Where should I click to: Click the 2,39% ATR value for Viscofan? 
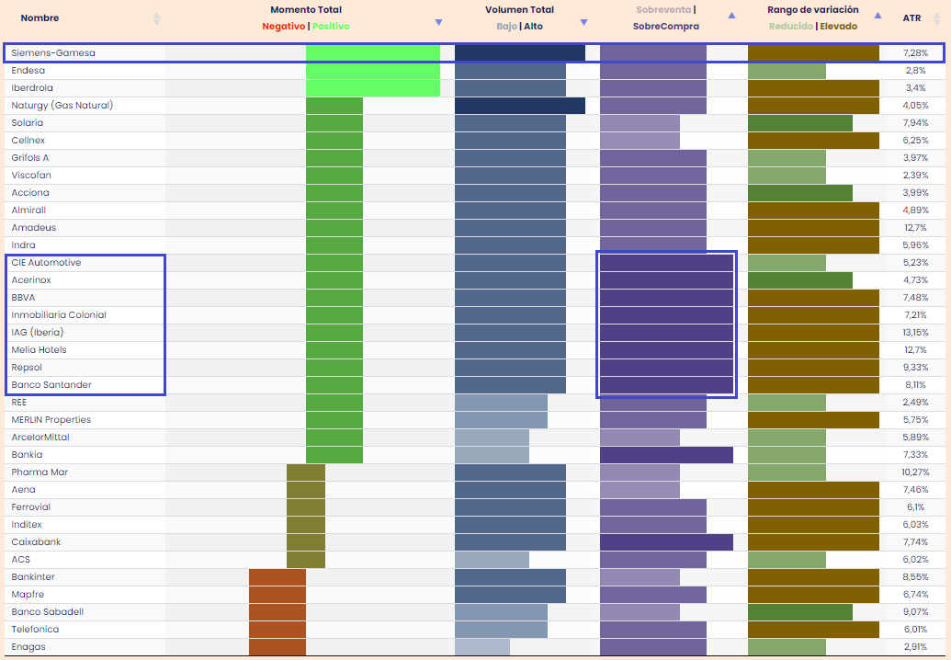coord(915,176)
